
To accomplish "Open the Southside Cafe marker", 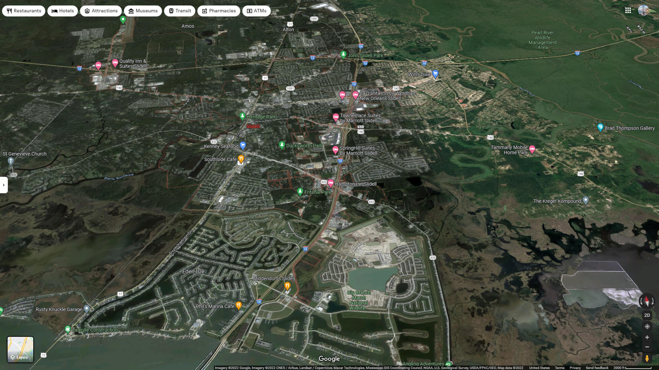I will (241, 158).
